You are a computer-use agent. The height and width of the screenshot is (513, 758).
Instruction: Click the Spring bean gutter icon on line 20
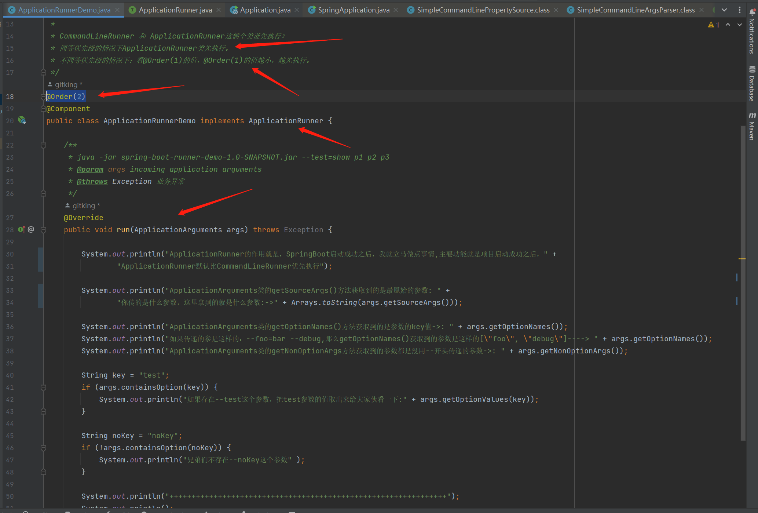pos(22,120)
